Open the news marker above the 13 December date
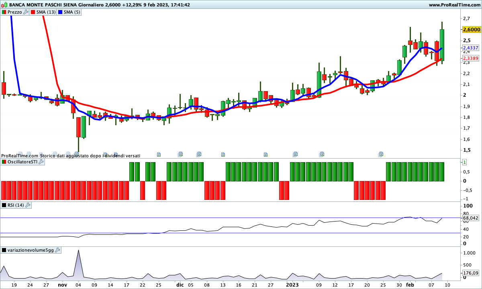The height and width of the screenshot is (289, 482). coord(223,154)
